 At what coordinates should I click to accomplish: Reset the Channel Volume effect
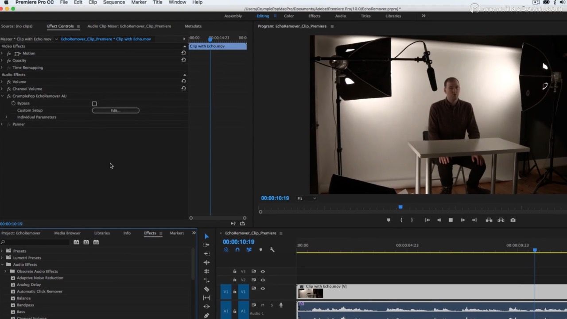(183, 89)
